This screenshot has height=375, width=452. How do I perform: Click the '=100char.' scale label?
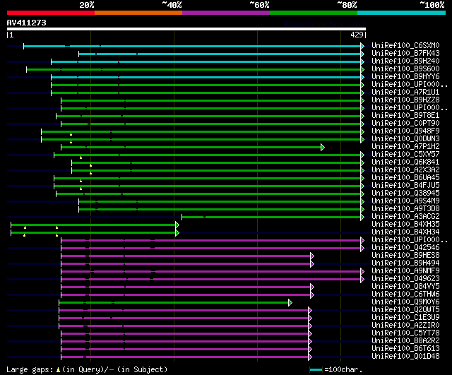tap(343, 369)
